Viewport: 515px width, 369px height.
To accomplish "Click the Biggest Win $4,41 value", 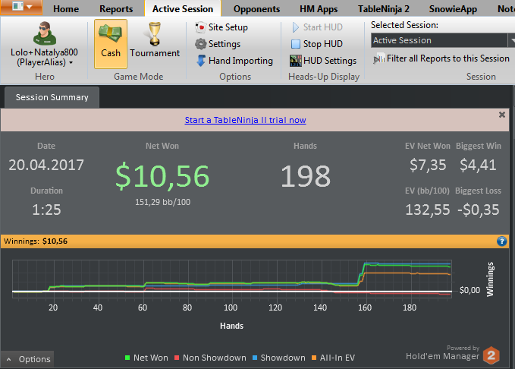I will pos(478,165).
